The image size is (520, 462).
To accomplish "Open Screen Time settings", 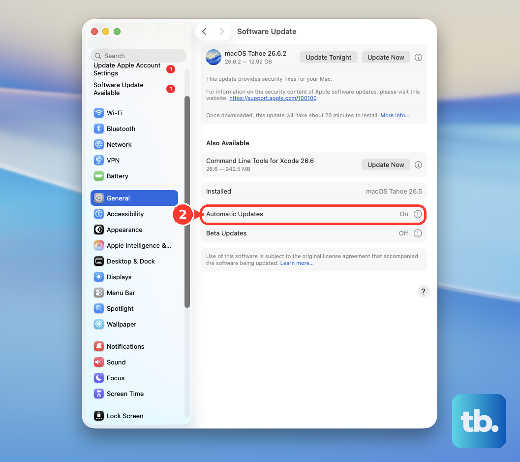I will [134, 394].
